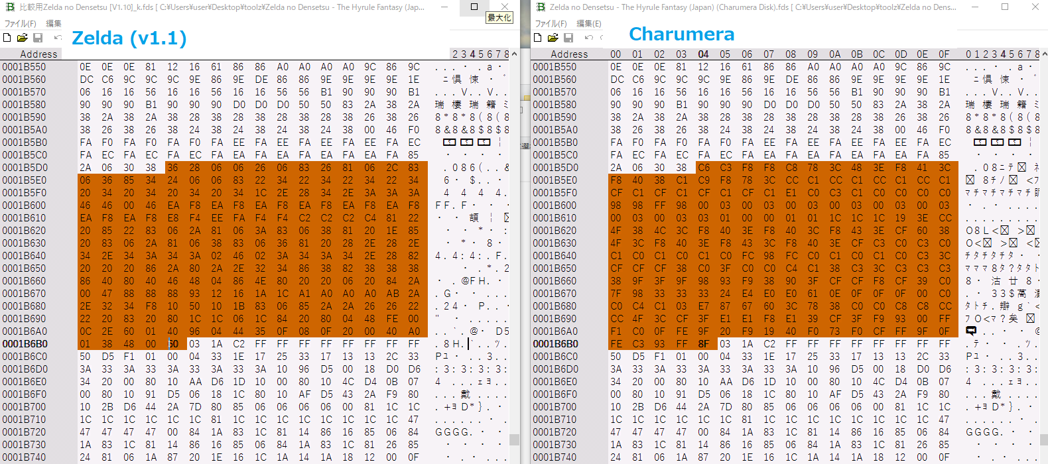Click byte AA on row 0001B6E0 in Charumera window

(x=725, y=382)
